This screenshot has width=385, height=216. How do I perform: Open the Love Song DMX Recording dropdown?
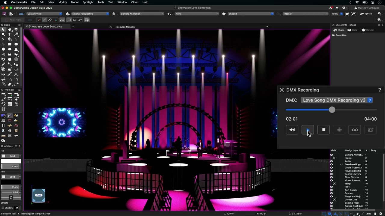pyautogui.click(x=337, y=100)
